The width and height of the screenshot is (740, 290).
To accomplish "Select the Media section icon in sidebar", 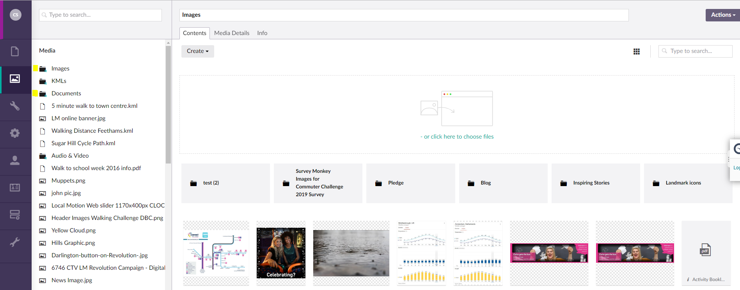I will pos(15,79).
